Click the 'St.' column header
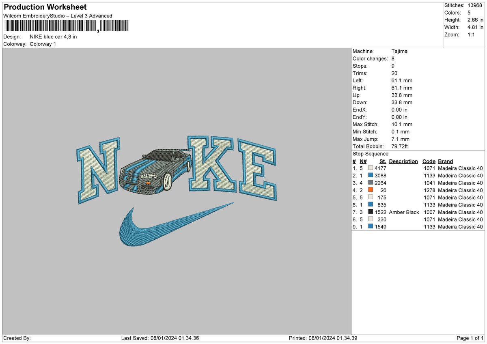487x344 pixels. tap(383, 161)
